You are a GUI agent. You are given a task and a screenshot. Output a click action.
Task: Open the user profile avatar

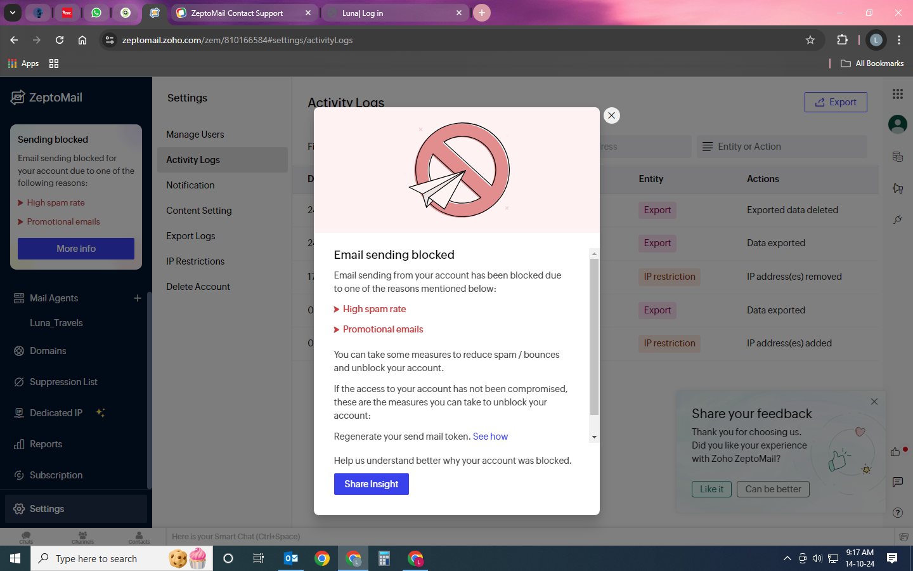pyautogui.click(x=898, y=124)
